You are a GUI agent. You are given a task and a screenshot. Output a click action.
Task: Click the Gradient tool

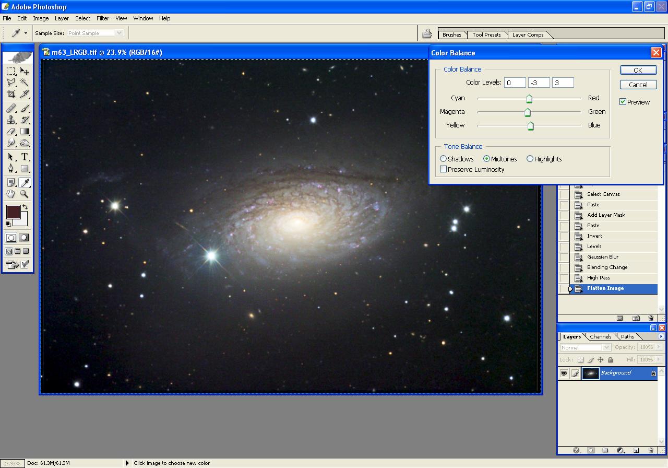25,132
